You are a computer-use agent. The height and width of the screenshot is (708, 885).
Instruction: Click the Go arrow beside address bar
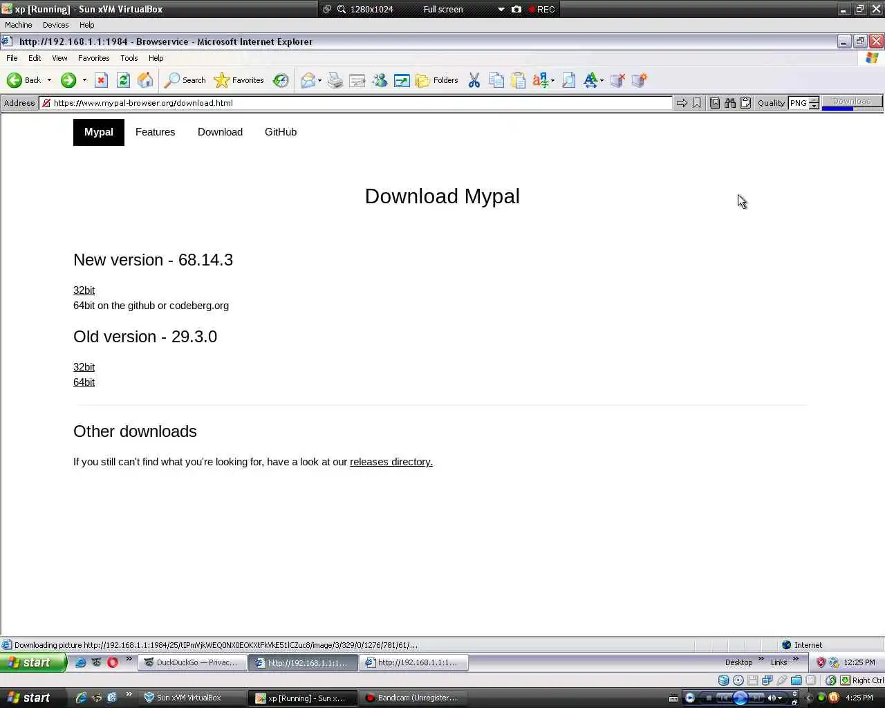coord(682,103)
